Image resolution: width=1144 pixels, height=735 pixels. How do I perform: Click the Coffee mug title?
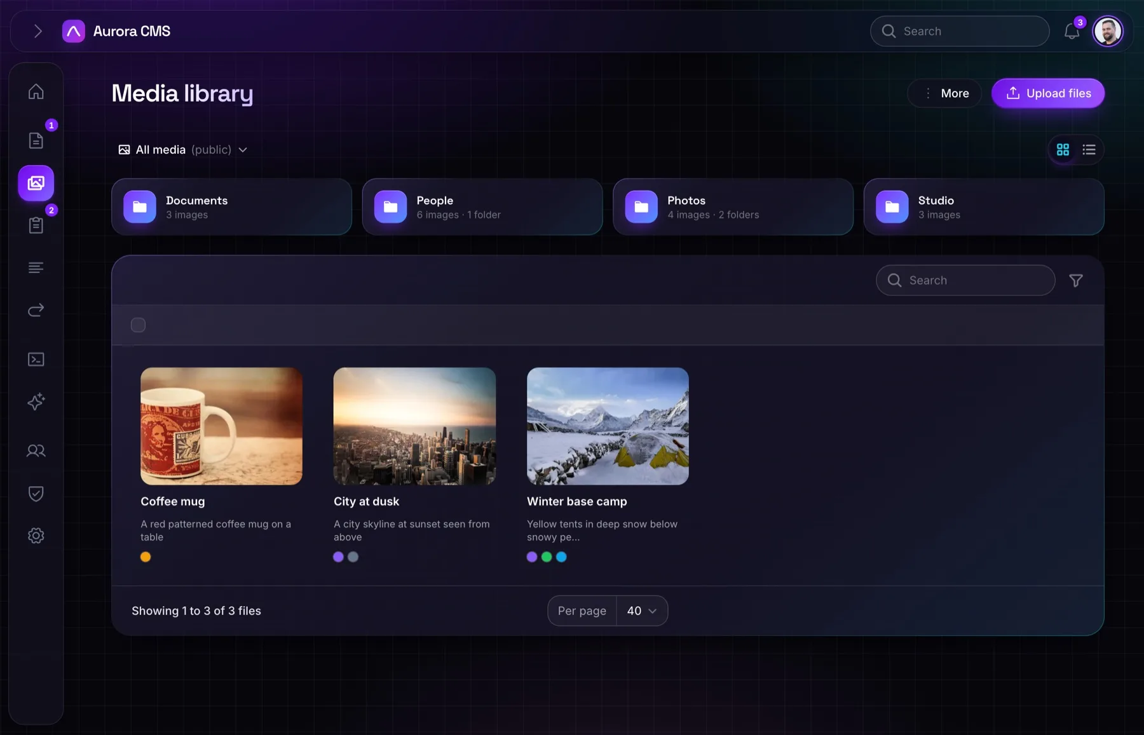173,501
